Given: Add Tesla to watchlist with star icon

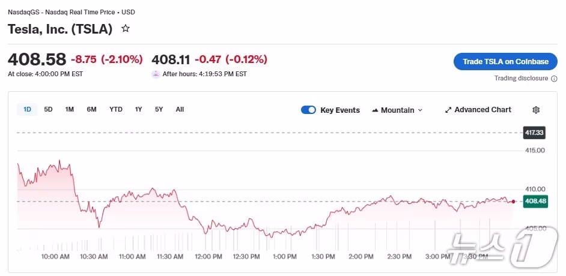Looking at the screenshot, I should pyautogui.click(x=126, y=28).
